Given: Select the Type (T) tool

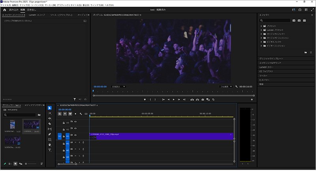Looking at the screenshot, I should (50, 150).
